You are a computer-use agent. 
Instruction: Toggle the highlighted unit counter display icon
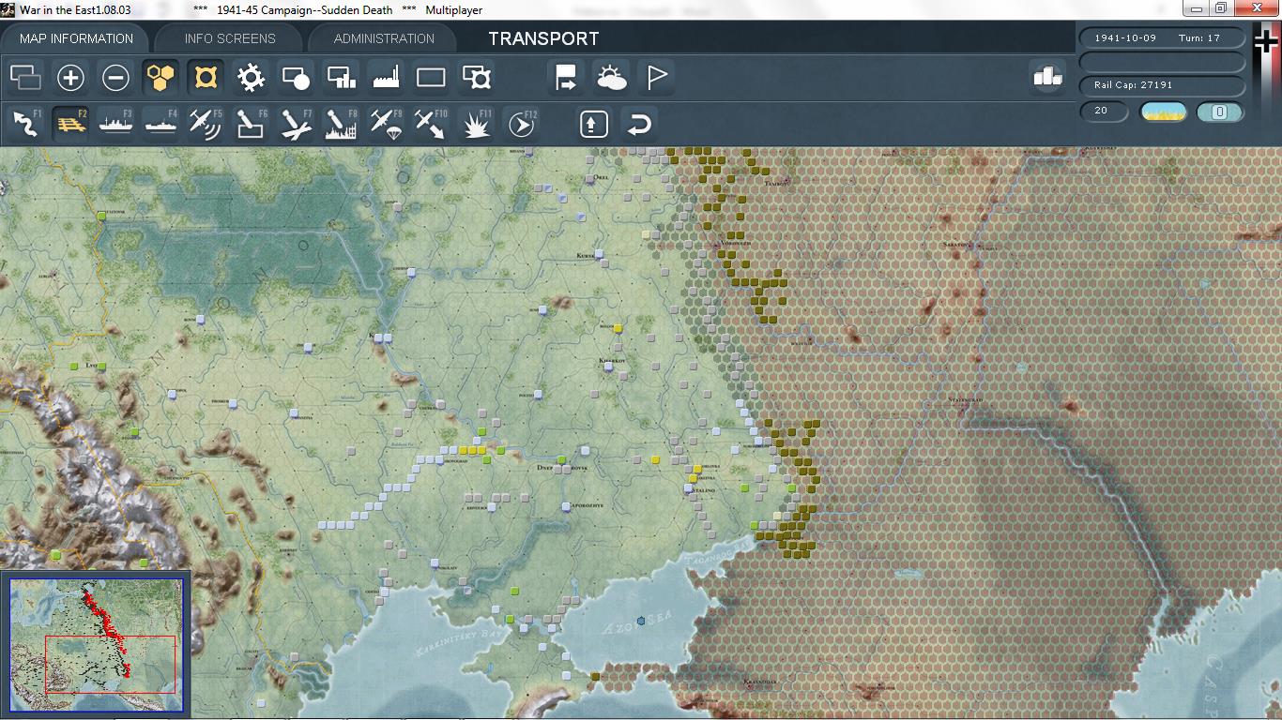[x=206, y=77]
